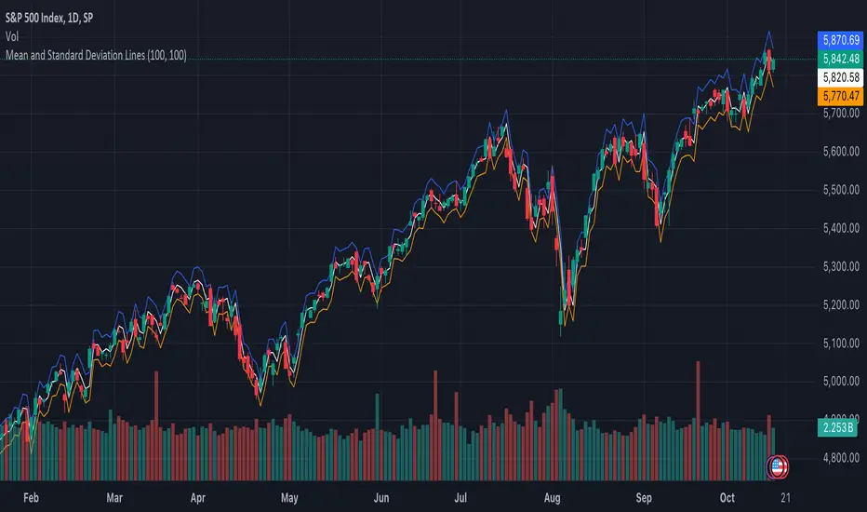Click the S&P 500 Index symbol title

point(49,19)
